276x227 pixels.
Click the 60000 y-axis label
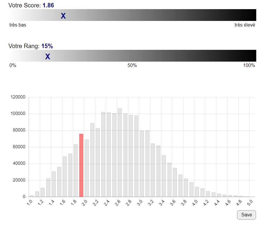pos(19,147)
